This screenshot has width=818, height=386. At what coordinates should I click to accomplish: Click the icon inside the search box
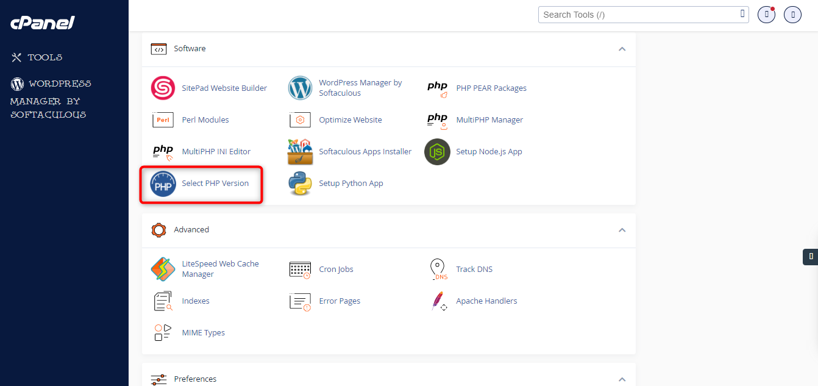(x=742, y=13)
